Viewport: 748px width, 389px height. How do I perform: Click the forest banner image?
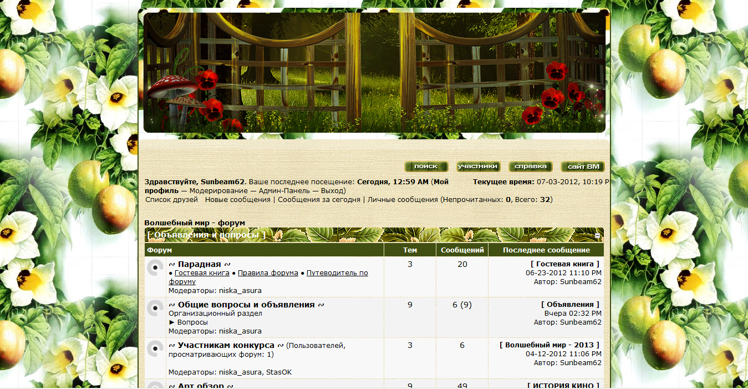[x=374, y=72]
